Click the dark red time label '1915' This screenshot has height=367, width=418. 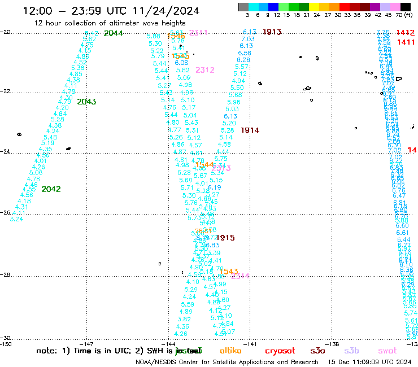225,238
